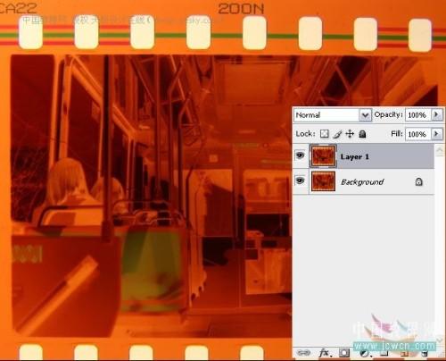Delete layer using the trash icon

click(x=425, y=353)
